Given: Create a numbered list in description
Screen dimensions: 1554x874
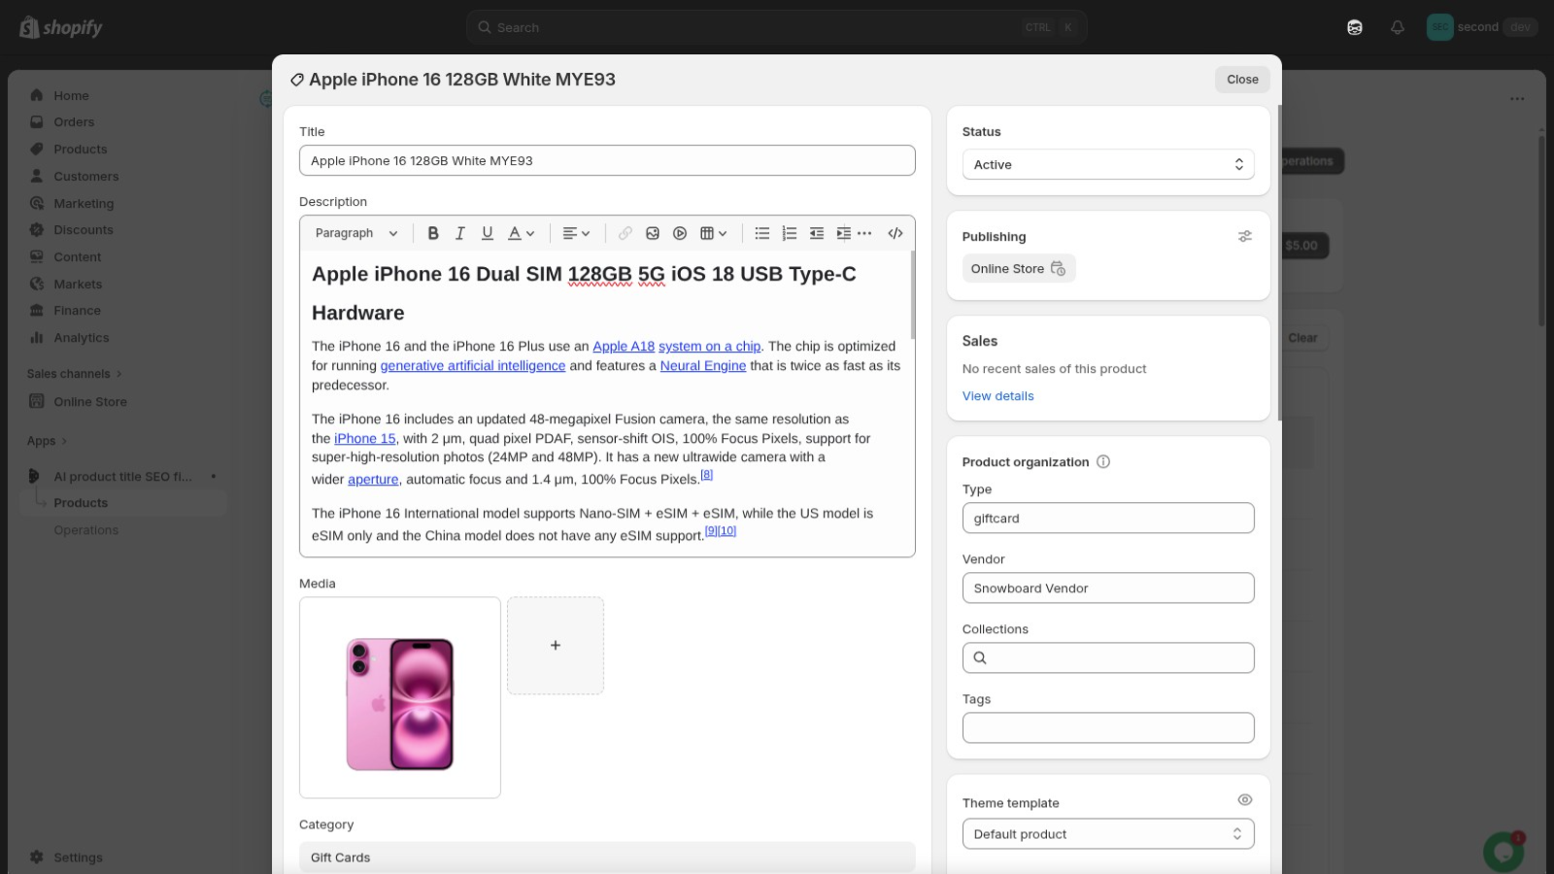Looking at the screenshot, I should coord(790,233).
